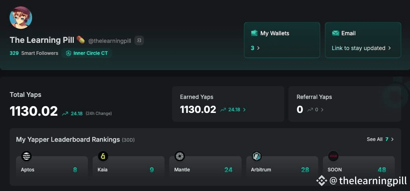
Task: Click the pill emoji after the profile name
Action: click(81, 40)
